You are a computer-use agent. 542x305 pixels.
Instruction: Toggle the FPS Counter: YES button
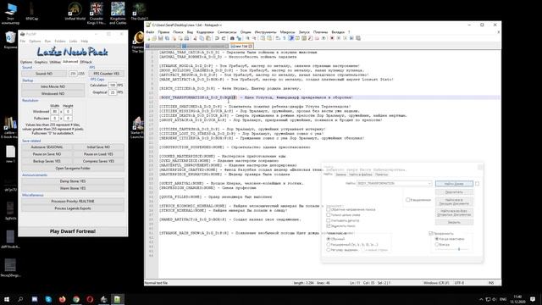(x=106, y=74)
